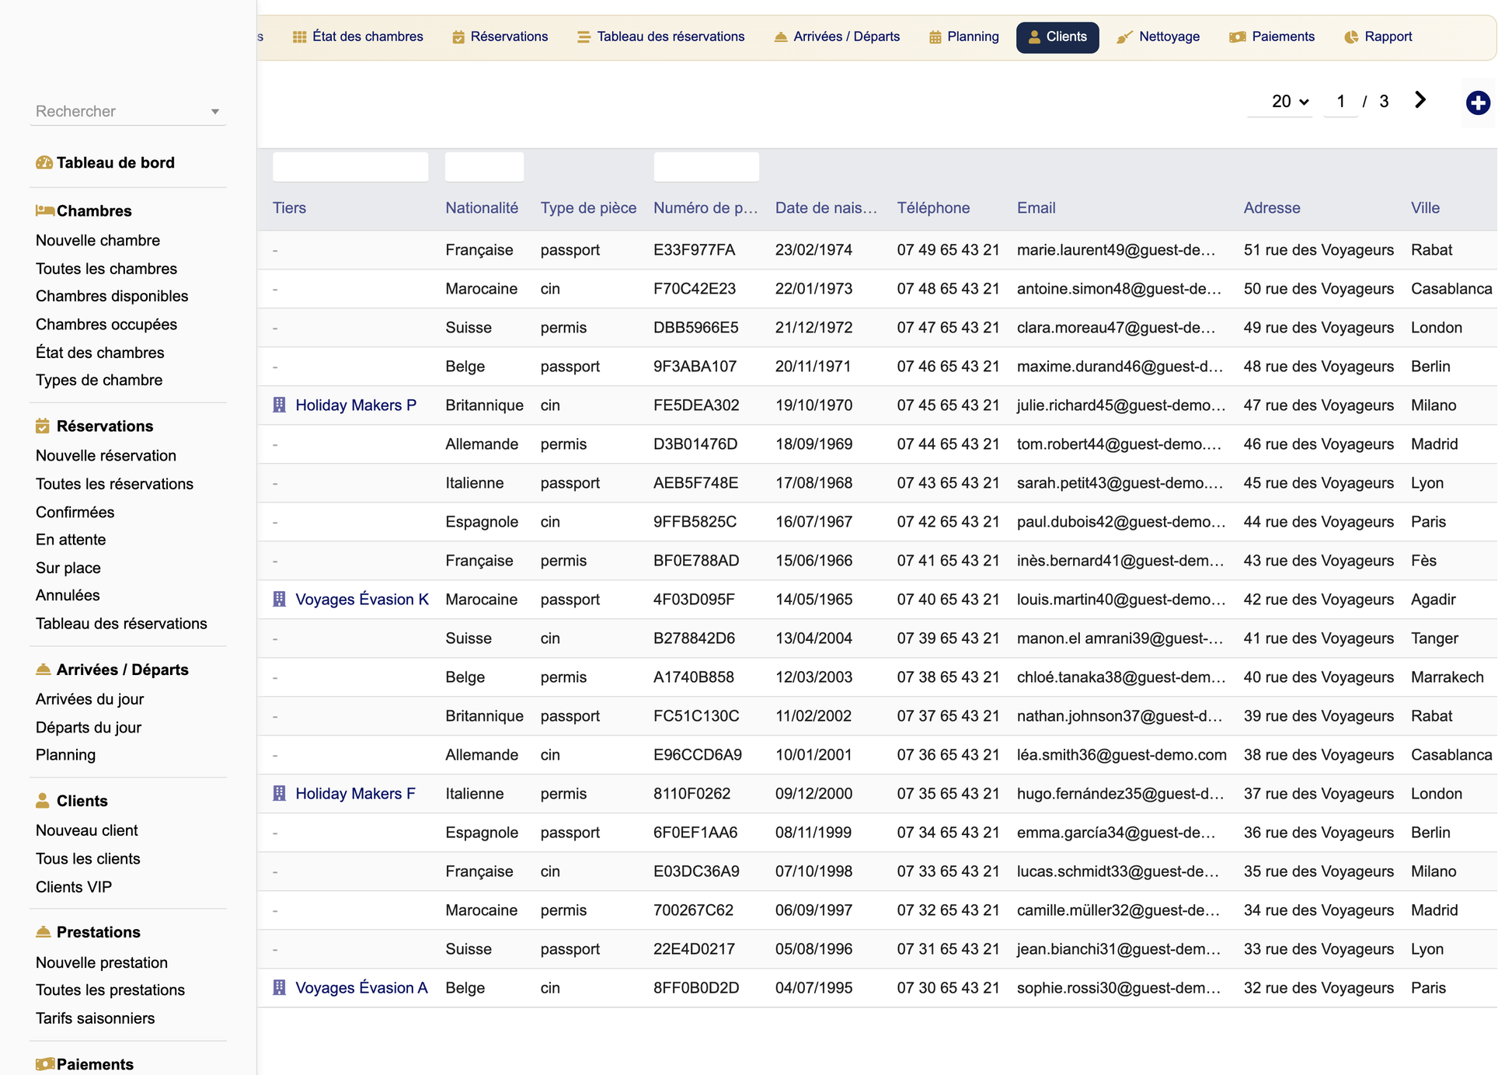The width and height of the screenshot is (1512, 1075).
Task: Open Voyages Évasion K tiers link
Action: tap(362, 599)
